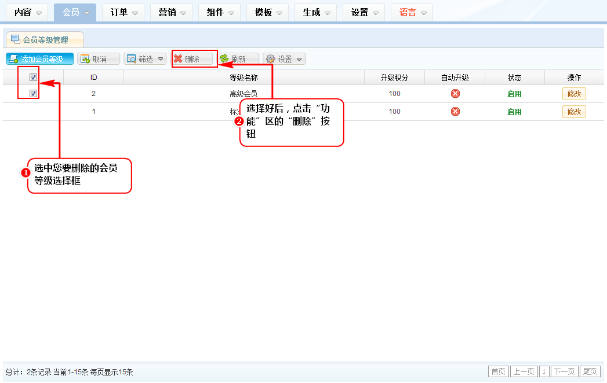Expand the 内容 top menu dropdown
The image size is (607, 383).
pyautogui.click(x=39, y=13)
